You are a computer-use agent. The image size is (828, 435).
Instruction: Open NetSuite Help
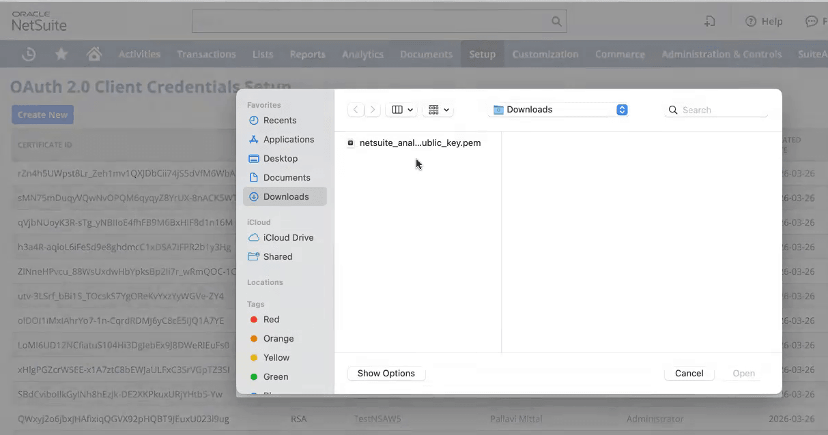764,21
